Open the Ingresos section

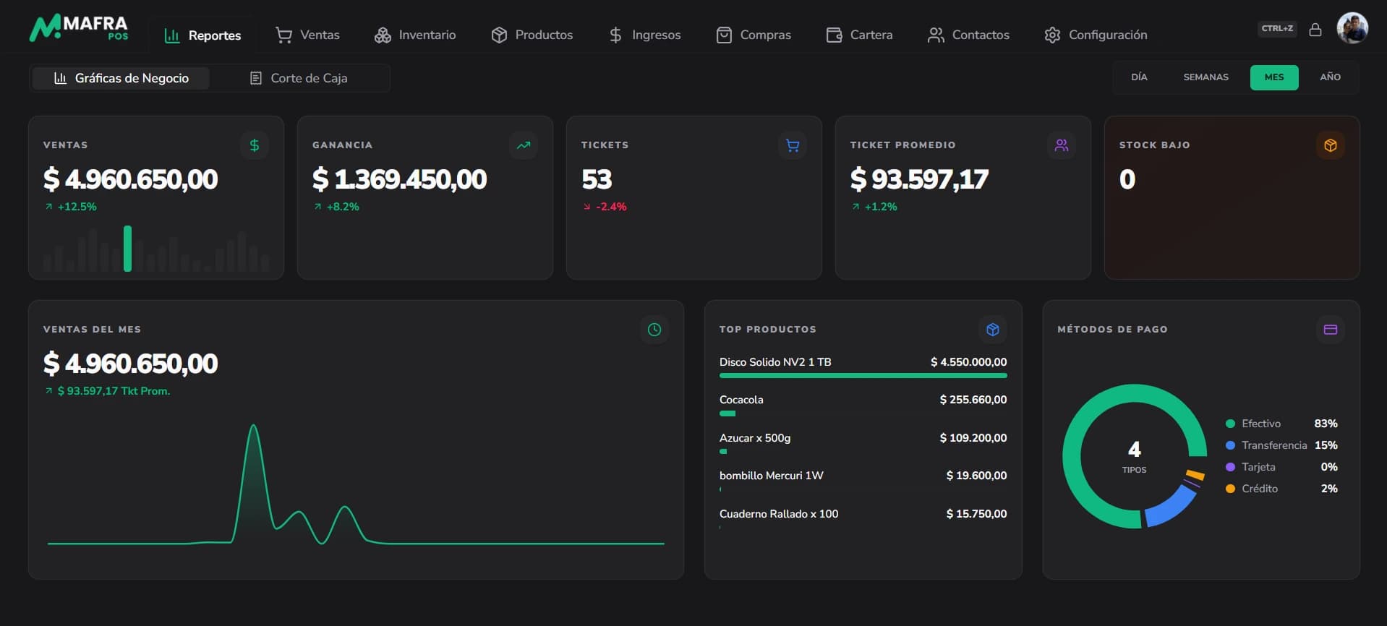(x=644, y=35)
